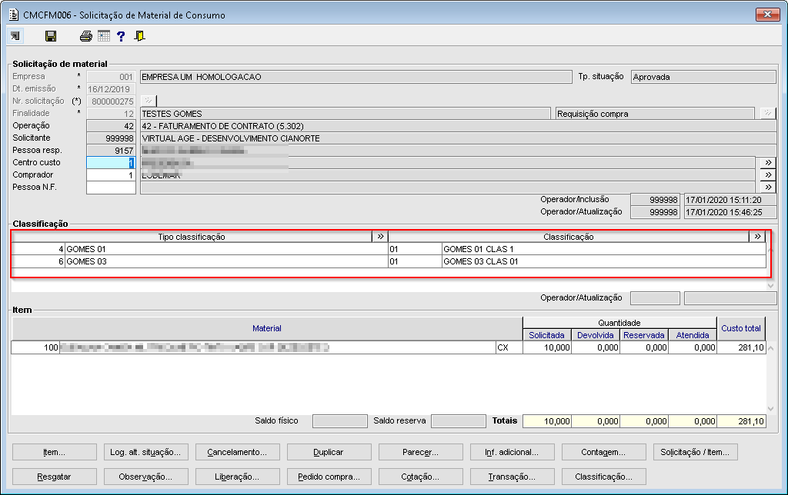
Task: Open the Parecer... button
Action: click(x=421, y=452)
